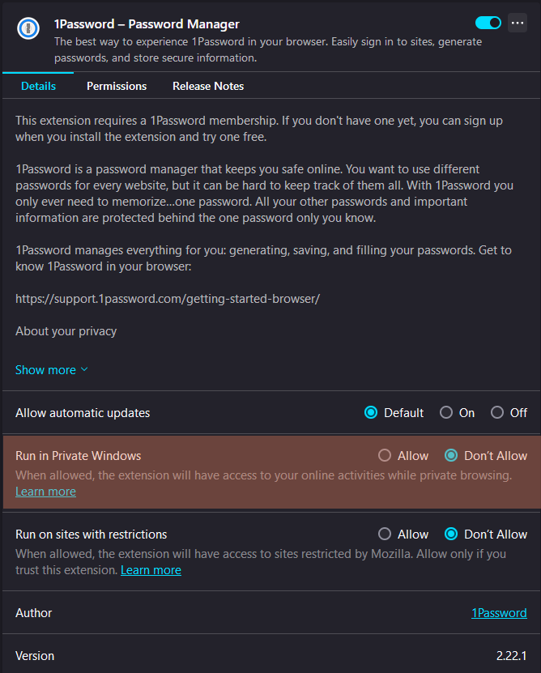Click the 1Password – Password Manager title
541x673 pixels.
(147, 24)
